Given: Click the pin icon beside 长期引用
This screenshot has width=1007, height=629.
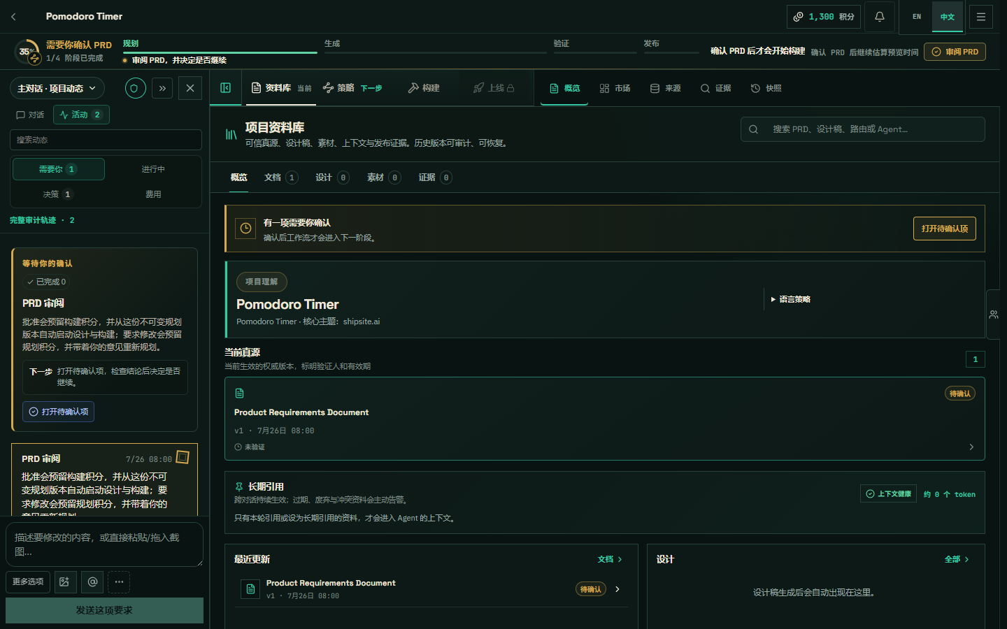Looking at the screenshot, I should 239,486.
